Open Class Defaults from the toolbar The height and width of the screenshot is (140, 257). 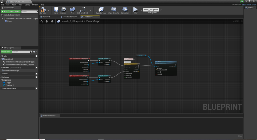[x=113, y=10]
